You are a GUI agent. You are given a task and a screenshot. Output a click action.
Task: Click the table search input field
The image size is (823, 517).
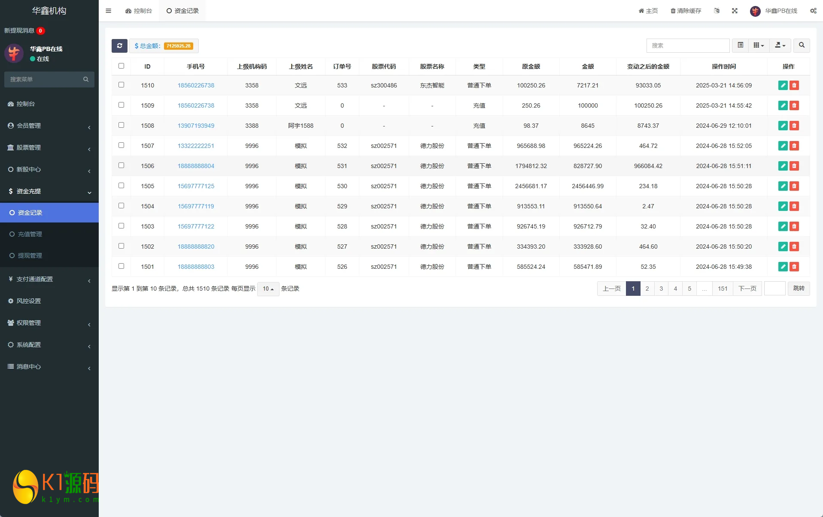(688, 45)
